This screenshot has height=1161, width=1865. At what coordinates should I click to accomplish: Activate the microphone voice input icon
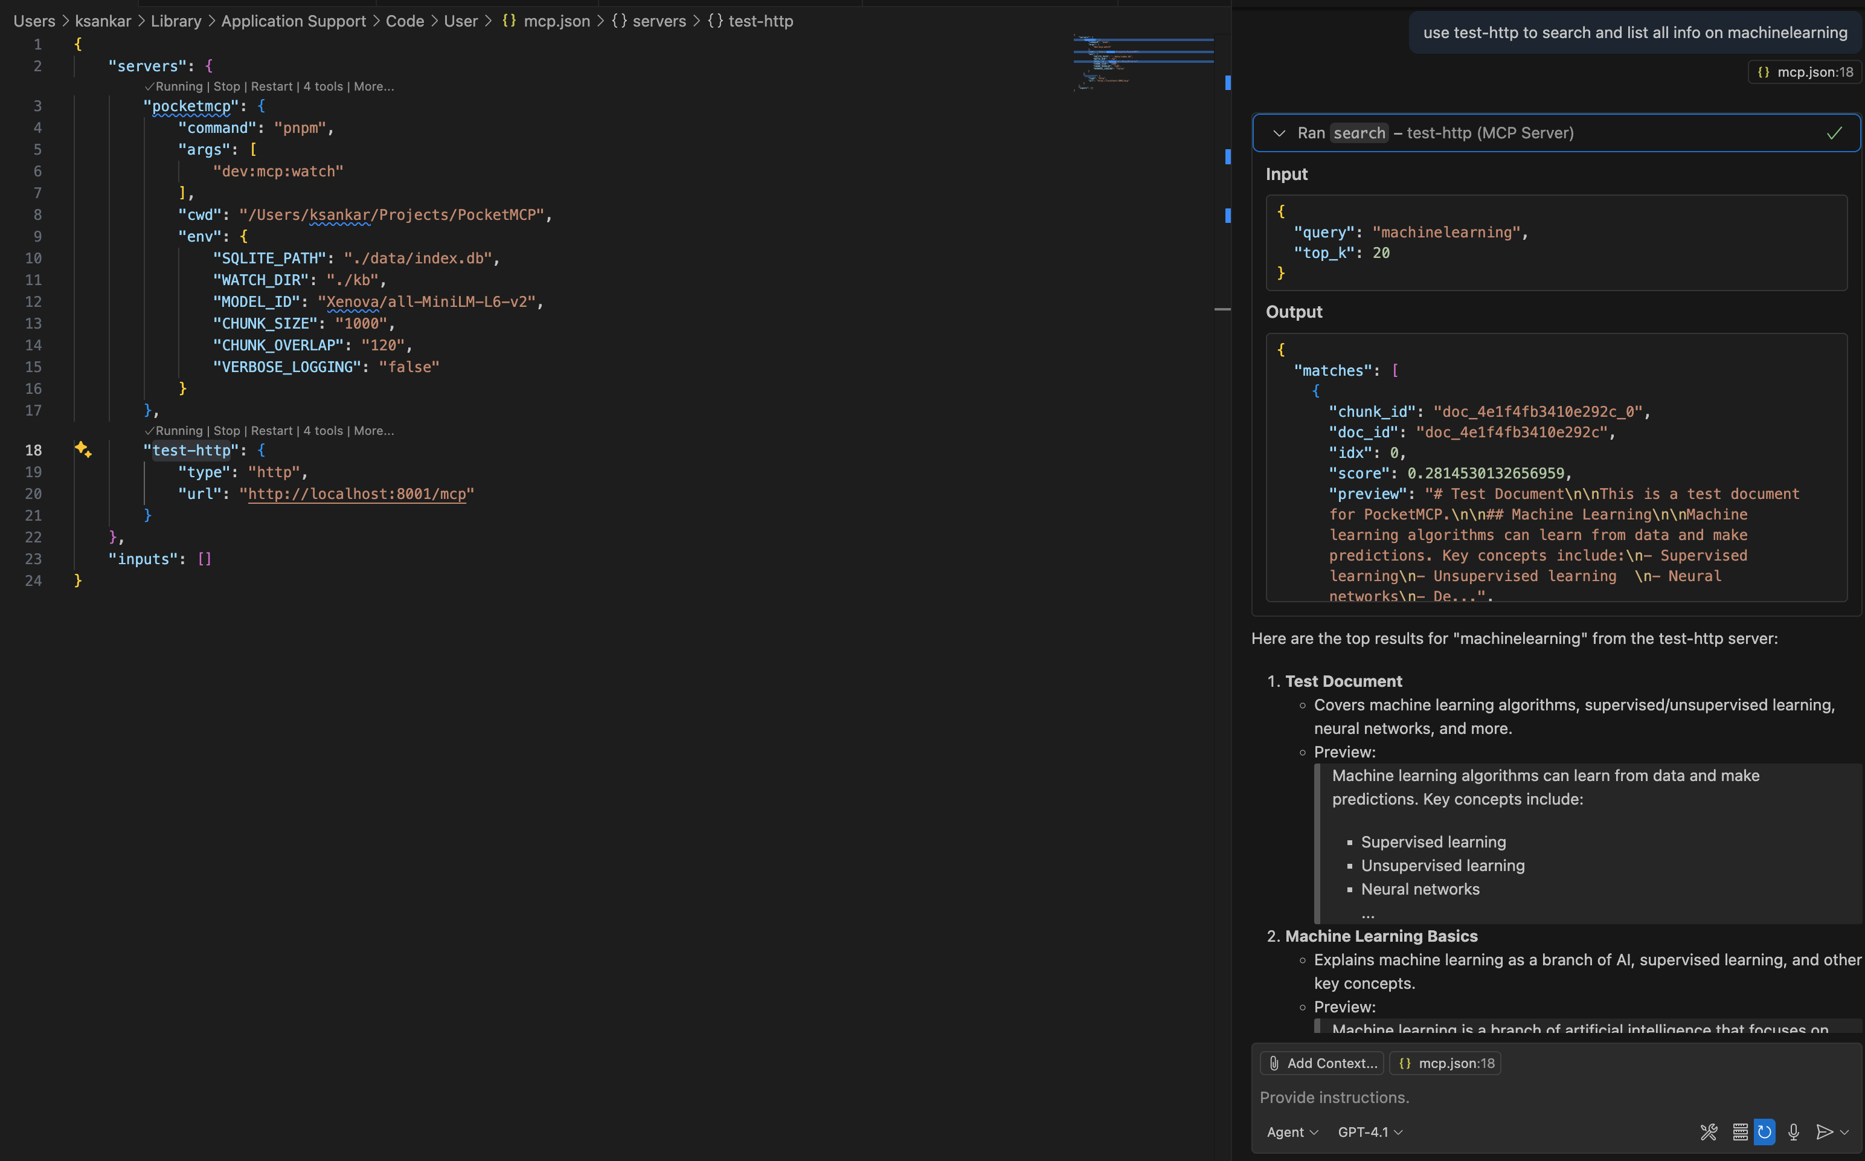(x=1794, y=1132)
